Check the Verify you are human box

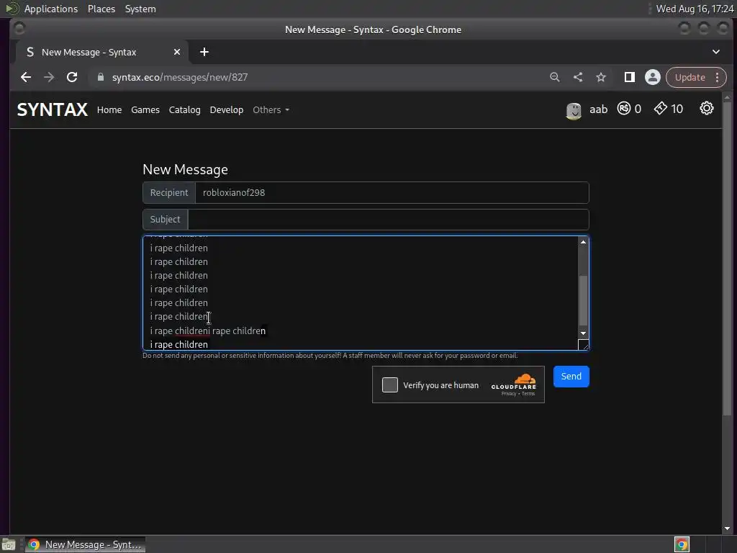[389, 385]
